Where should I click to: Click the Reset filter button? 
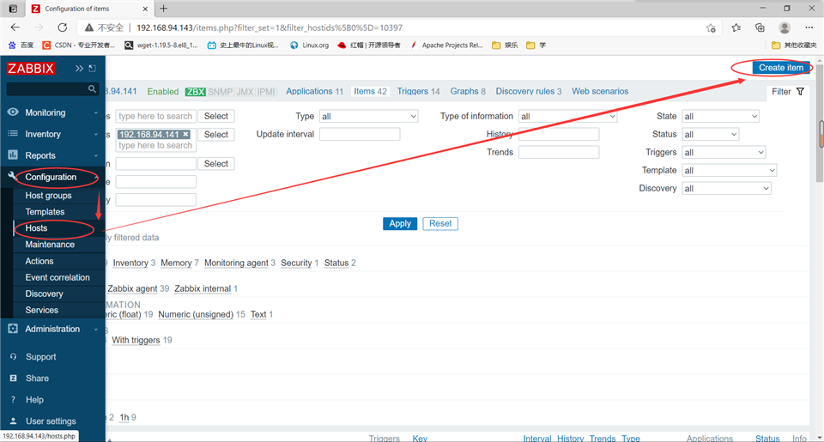click(x=440, y=223)
